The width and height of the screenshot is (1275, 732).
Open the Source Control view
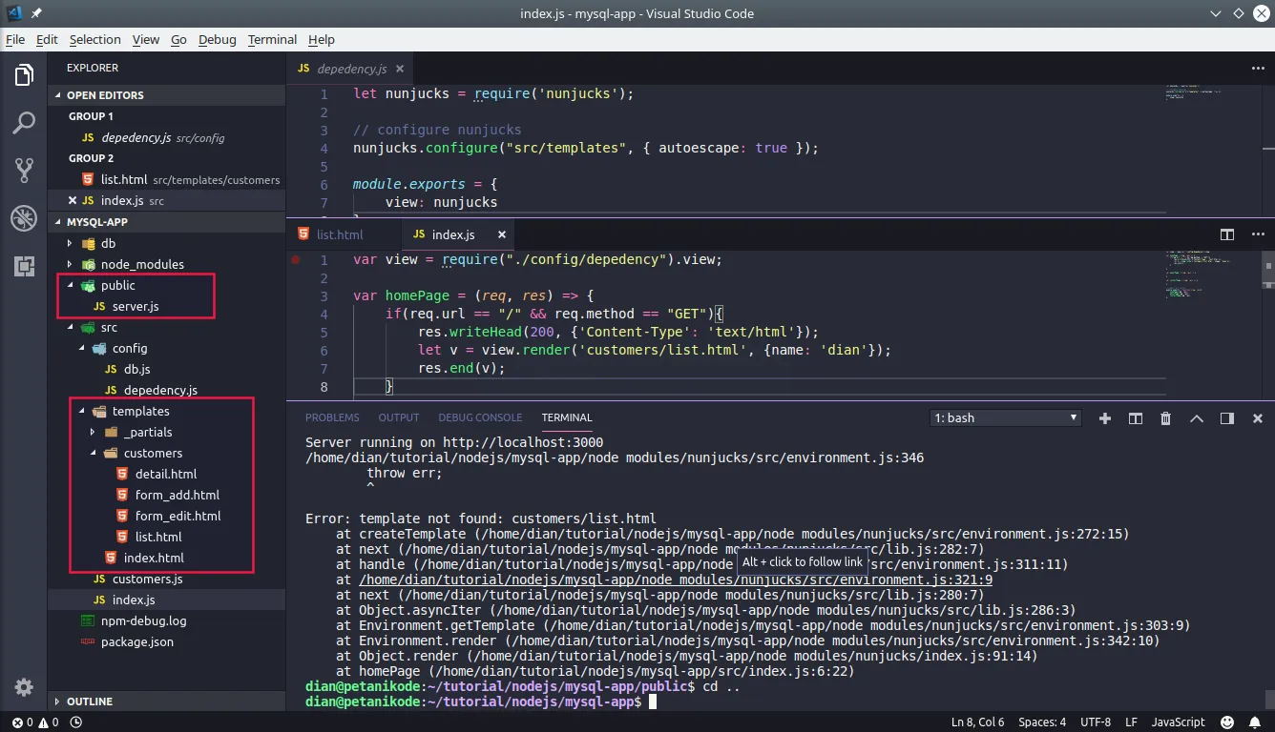click(x=24, y=171)
